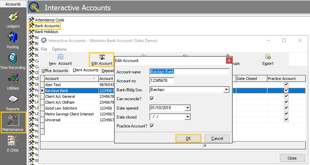Open the Posting module icon
Viewport: 310px width, 165px height.
(12, 37)
